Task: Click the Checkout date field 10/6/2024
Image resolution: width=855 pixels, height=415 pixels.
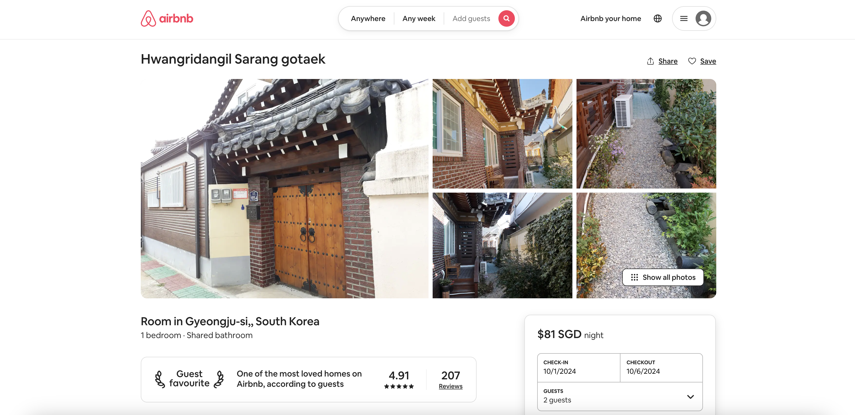Action: [661, 368]
